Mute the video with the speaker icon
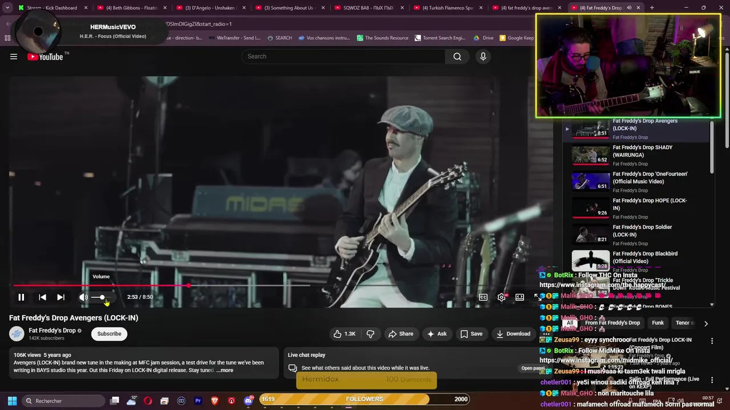Image resolution: width=730 pixels, height=410 pixels. point(83,297)
